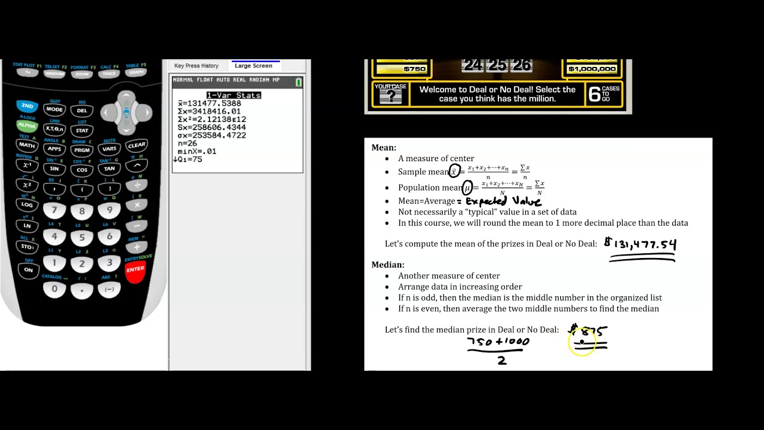
Task: Pick briefcase number 26
Action: (522, 65)
